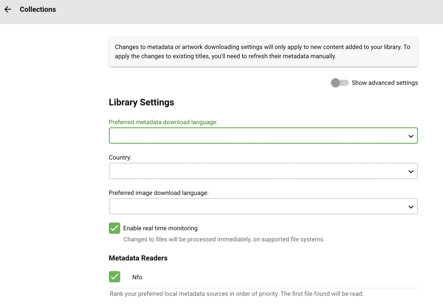Uncheck the Nfo metadata reader checkbox

[x=114, y=277]
